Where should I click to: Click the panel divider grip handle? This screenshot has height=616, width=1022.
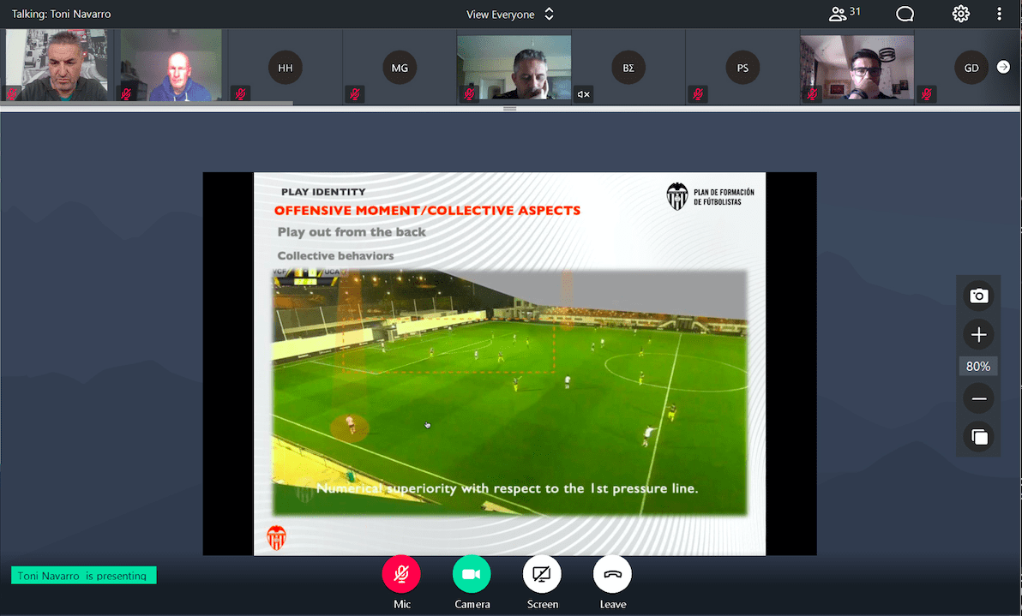tap(509, 109)
